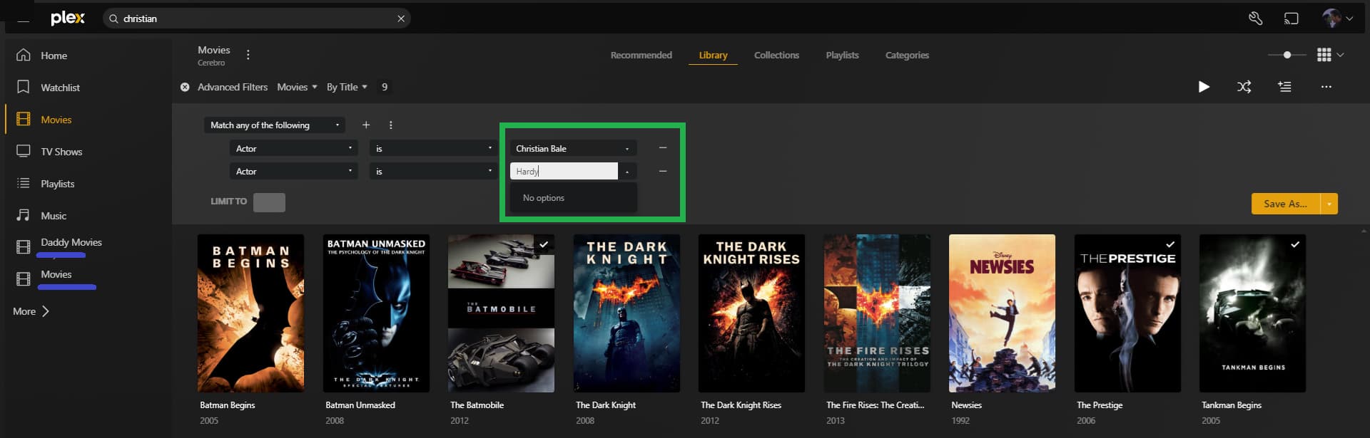Open The Batmobile poster
Screen dimensions: 1370x438
[x=501, y=313]
